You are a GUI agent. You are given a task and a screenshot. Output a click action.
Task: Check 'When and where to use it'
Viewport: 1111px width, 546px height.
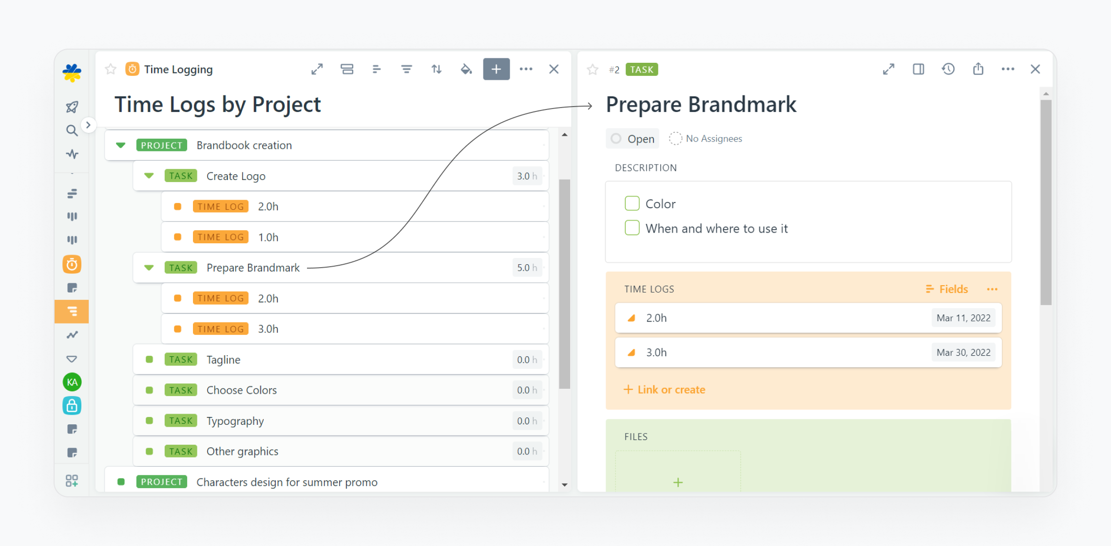tap(632, 228)
